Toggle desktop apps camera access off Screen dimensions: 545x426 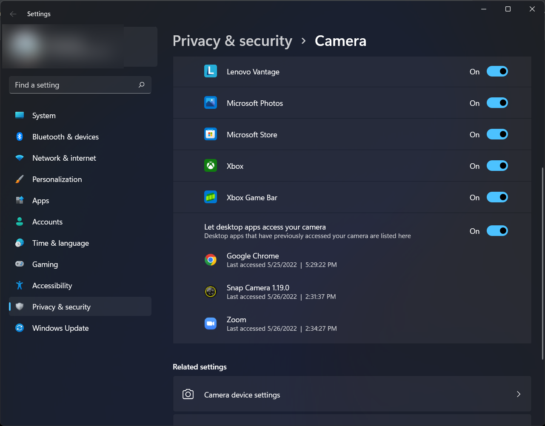click(497, 231)
